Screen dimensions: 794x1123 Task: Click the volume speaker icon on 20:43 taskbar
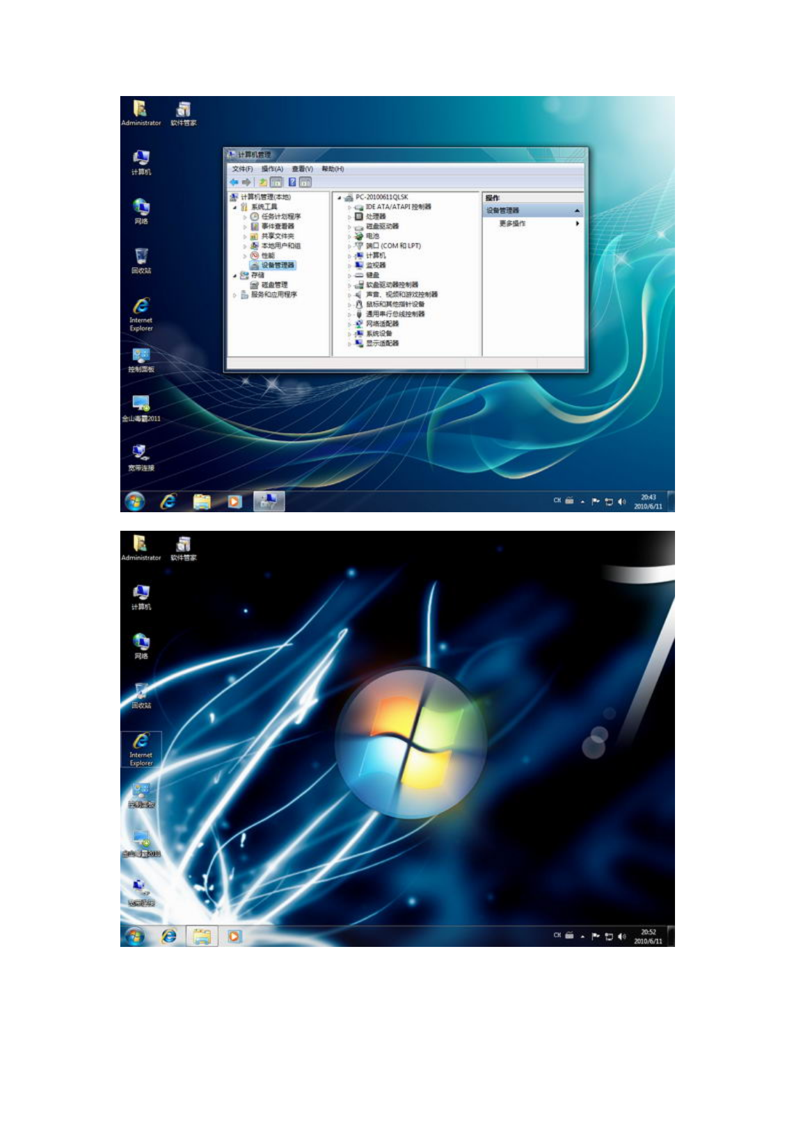(621, 502)
